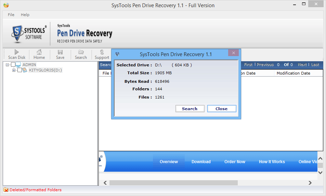Open the Order Now tab
This screenshot has height=196, width=326.
pos(235,162)
